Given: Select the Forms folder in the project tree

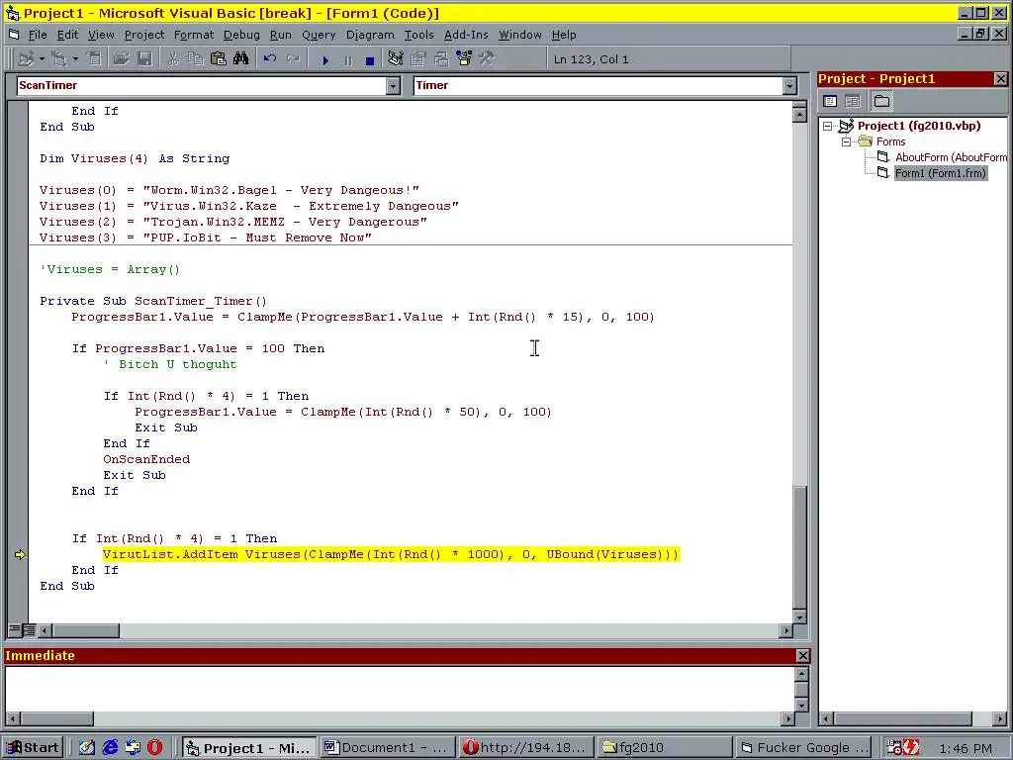Looking at the screenshot, I should (890, 142).
